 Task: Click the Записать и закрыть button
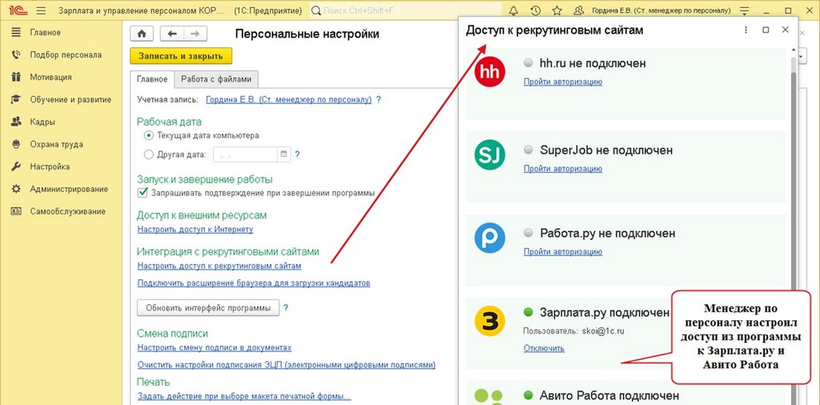coord(181,56)
